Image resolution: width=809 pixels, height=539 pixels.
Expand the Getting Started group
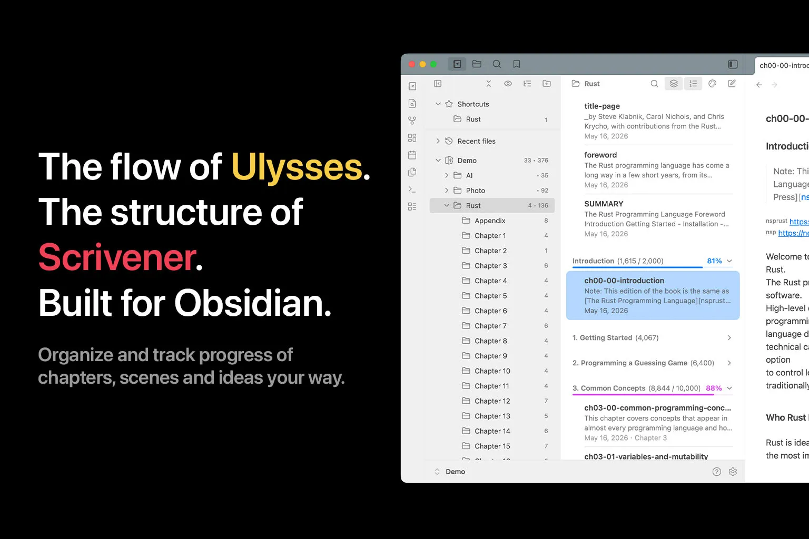pos(729,338)
